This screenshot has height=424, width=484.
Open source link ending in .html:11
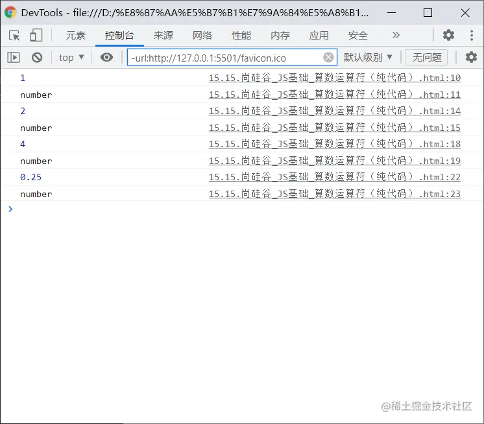click(335, 95)
